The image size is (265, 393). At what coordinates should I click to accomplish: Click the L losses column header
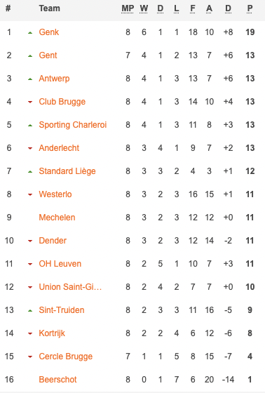[x=177, y=8]
